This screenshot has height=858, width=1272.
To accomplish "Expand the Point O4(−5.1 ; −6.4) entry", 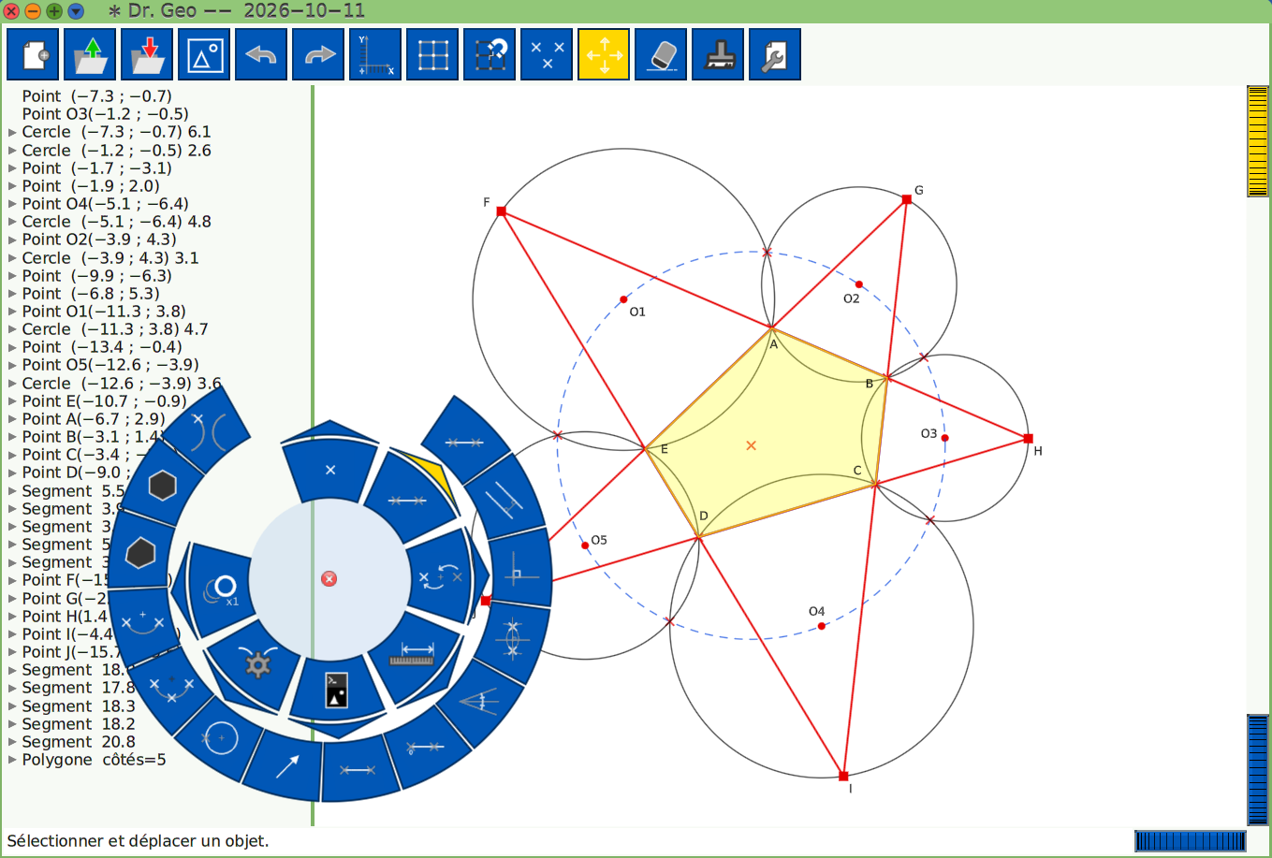I will click(12, 204).
